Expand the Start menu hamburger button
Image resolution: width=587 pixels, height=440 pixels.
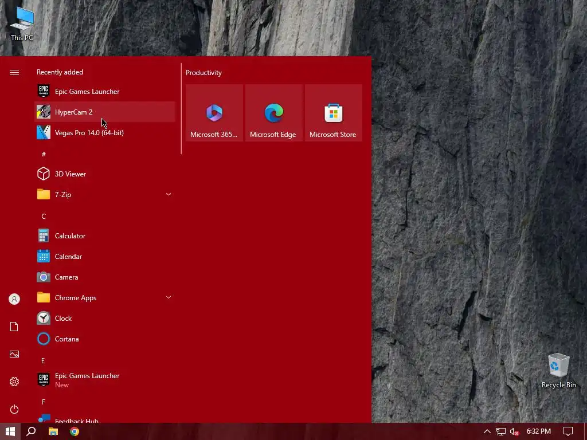14,72
